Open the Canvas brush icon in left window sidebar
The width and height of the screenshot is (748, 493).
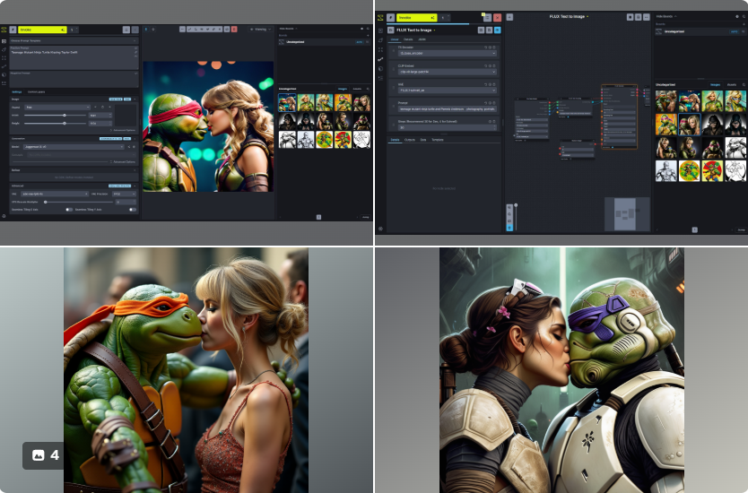pos(4,49)
